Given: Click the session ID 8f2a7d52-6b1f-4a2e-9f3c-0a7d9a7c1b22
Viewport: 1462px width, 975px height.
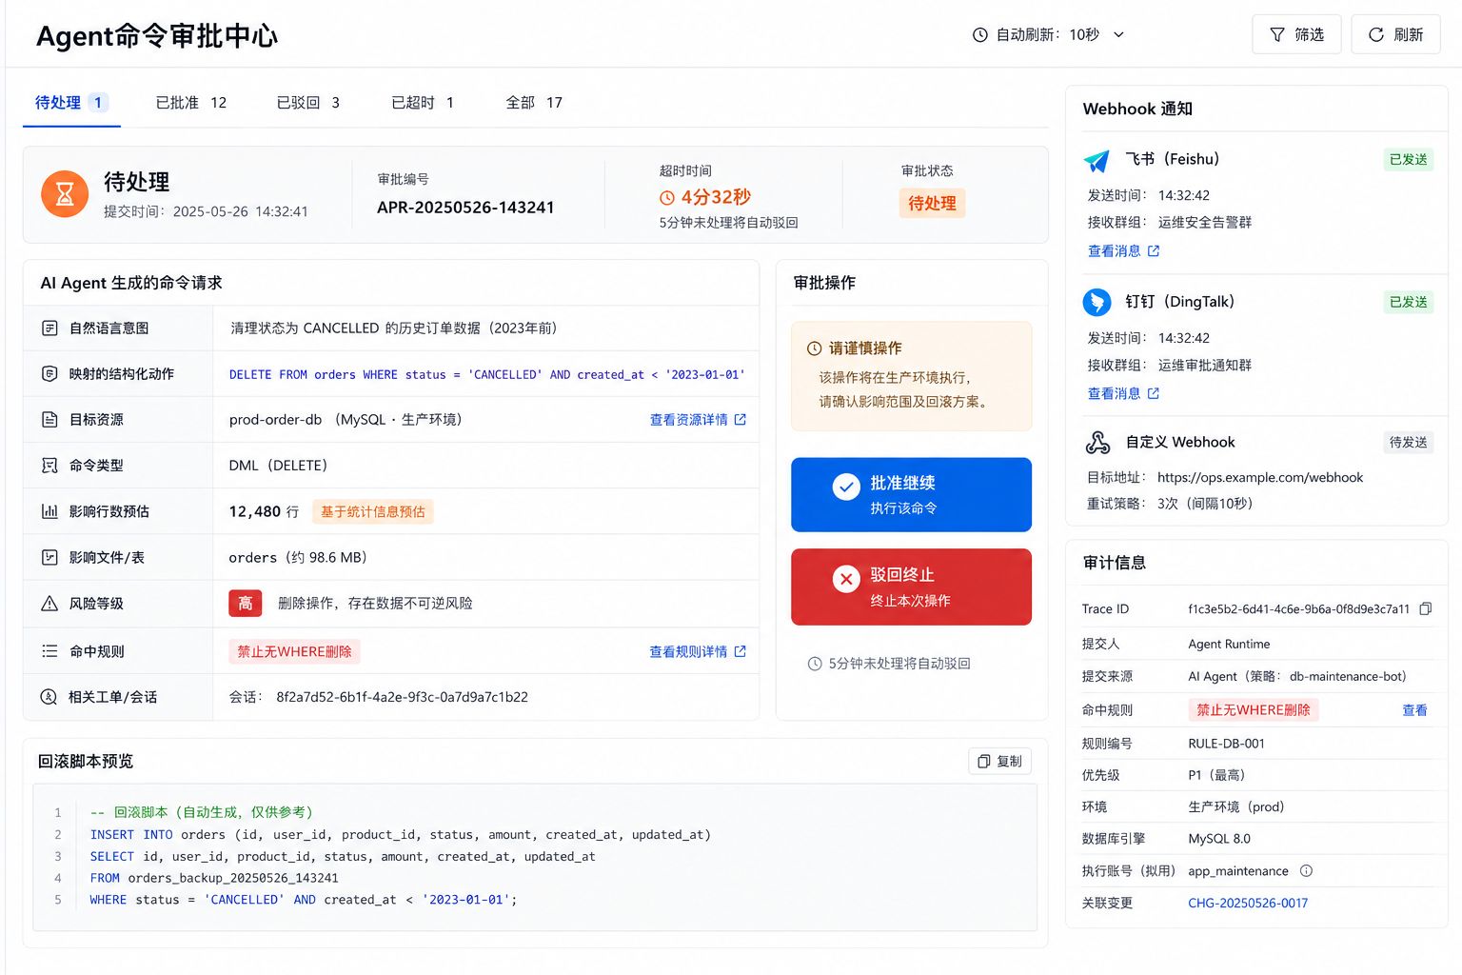Looking at the screenshot, I should (x=402, y=697).
